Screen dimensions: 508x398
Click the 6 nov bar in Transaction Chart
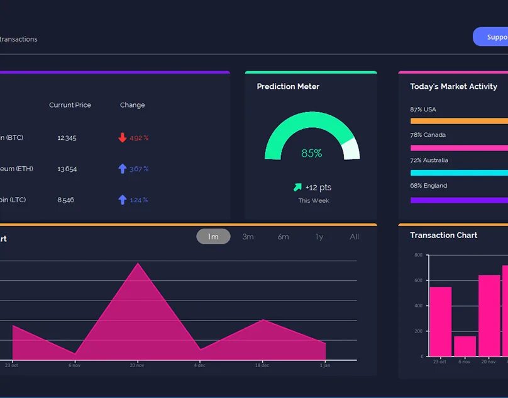465,346
